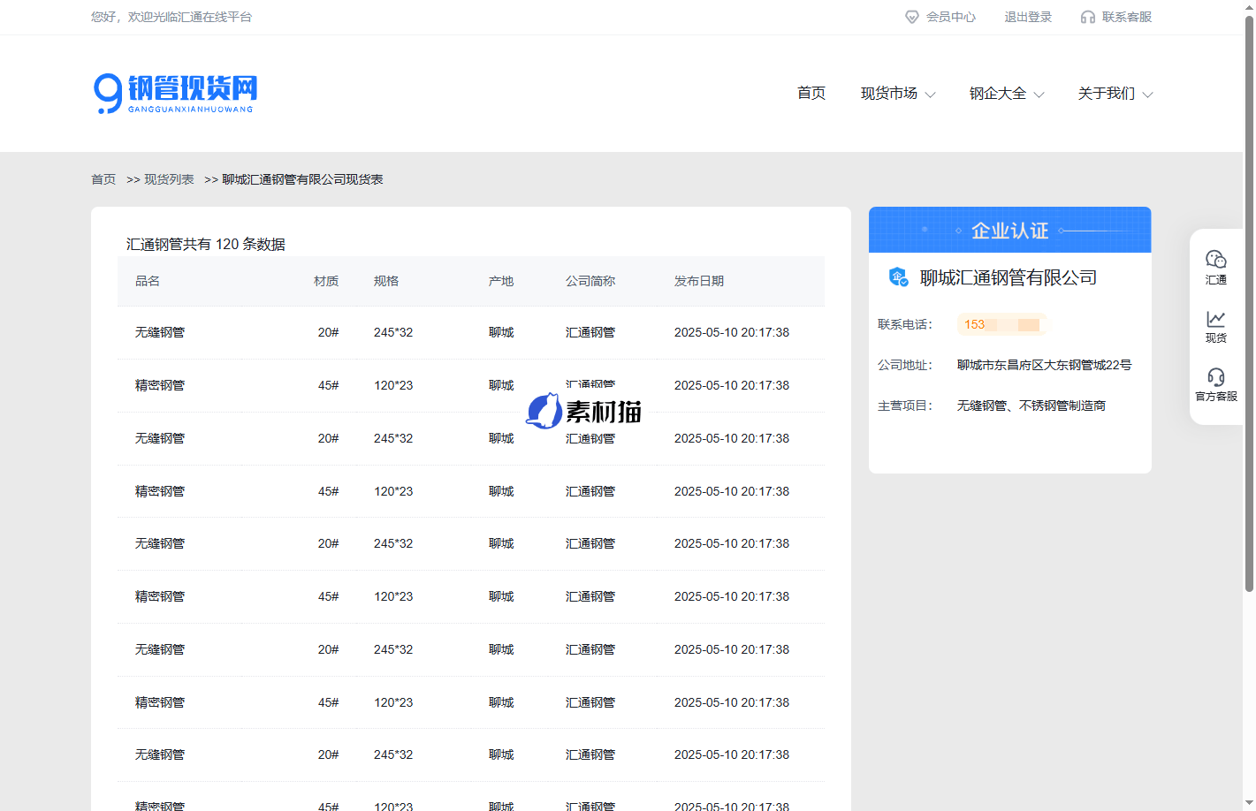The width and height of the screenshot is (1256, 811).
Task: Click the 首页 breadcrumb link
Action: point(103,179)
